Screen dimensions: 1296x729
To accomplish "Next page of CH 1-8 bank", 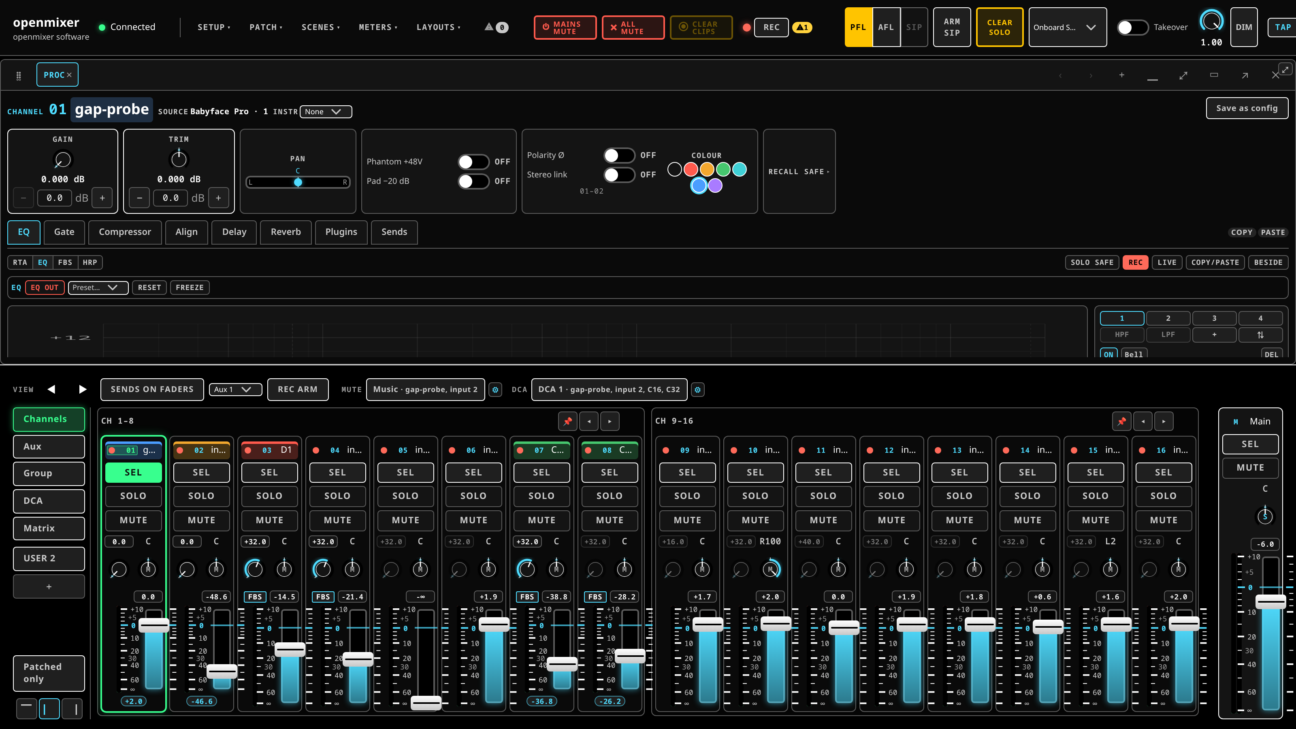I will [610, 421].
